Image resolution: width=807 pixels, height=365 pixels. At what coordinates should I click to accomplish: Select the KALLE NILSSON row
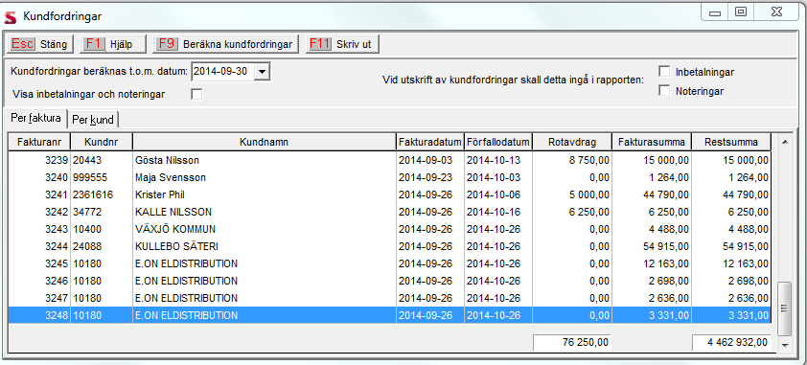point(390,213)
